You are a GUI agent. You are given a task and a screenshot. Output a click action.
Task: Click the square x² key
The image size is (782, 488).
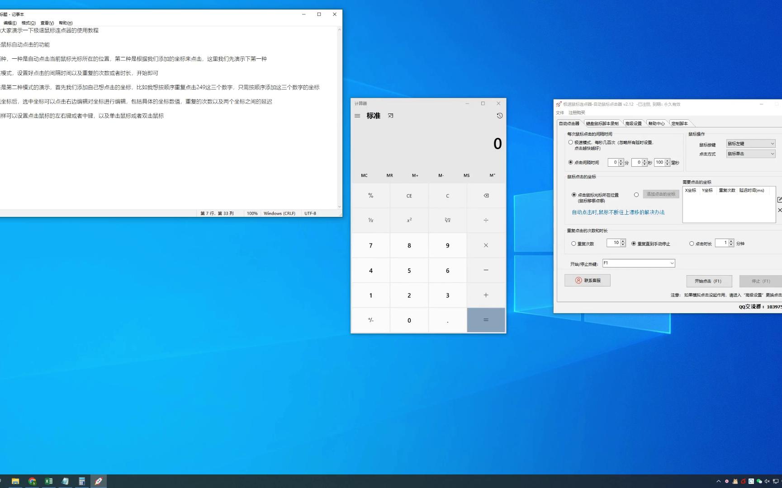tap(409, 220)
